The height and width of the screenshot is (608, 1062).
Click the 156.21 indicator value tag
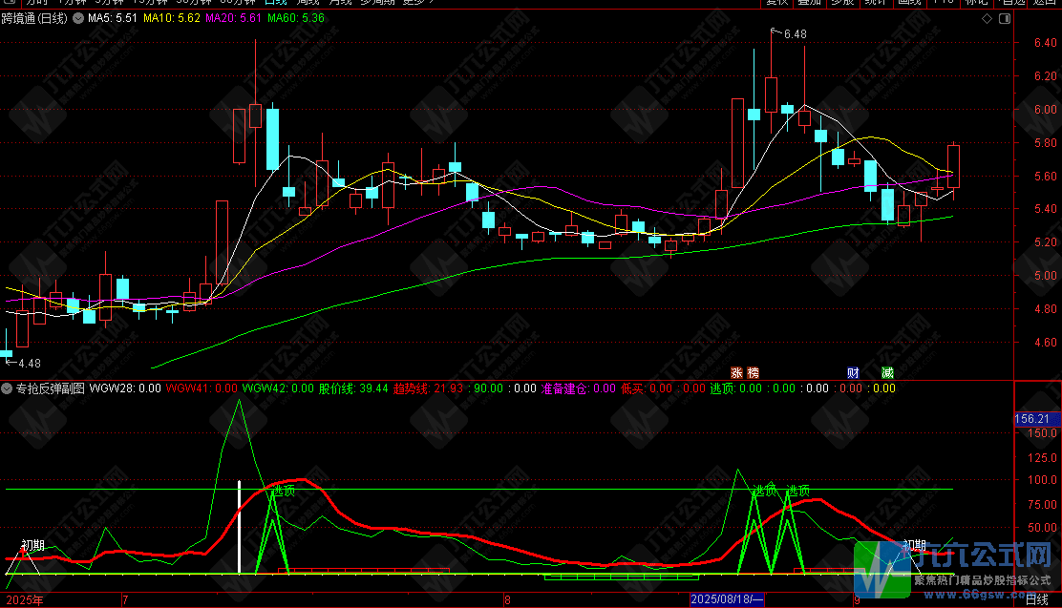pyautogui.click(x=1033, y=419)
